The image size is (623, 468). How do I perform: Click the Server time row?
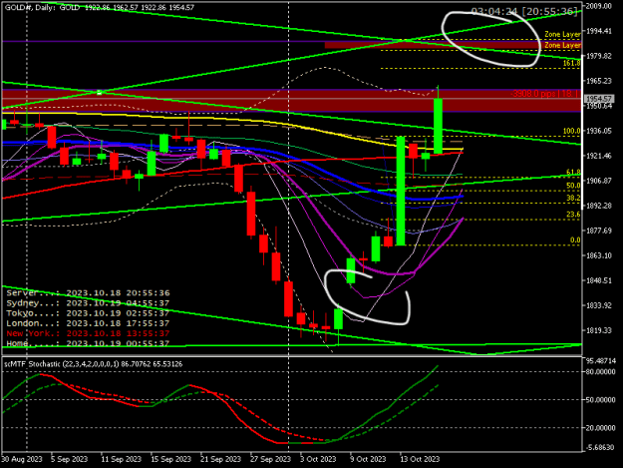(x=88, y=293)
